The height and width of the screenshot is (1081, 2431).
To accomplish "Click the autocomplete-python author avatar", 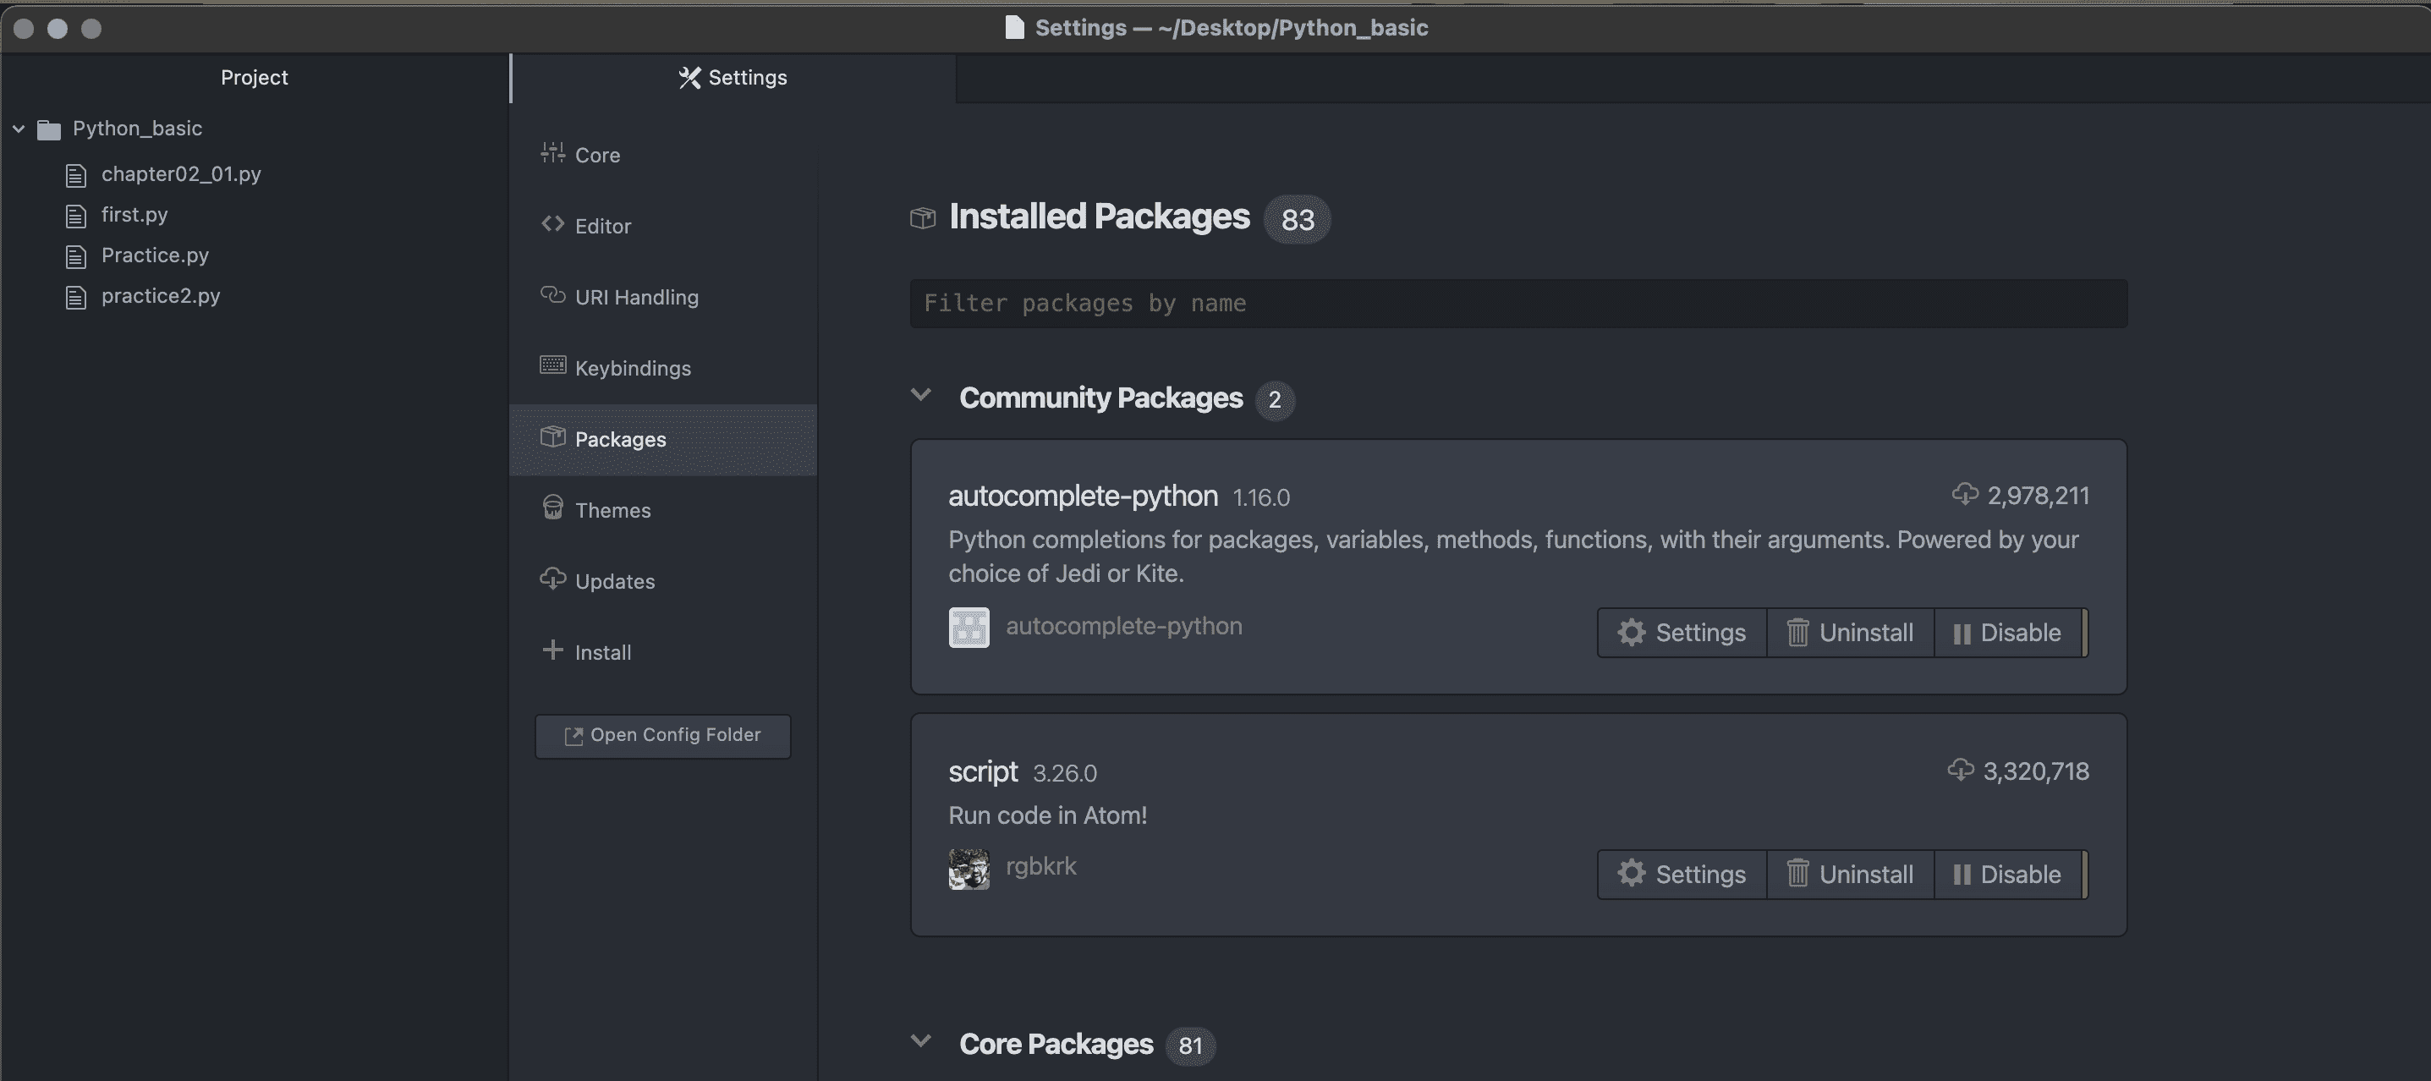I will pos(969,628).
